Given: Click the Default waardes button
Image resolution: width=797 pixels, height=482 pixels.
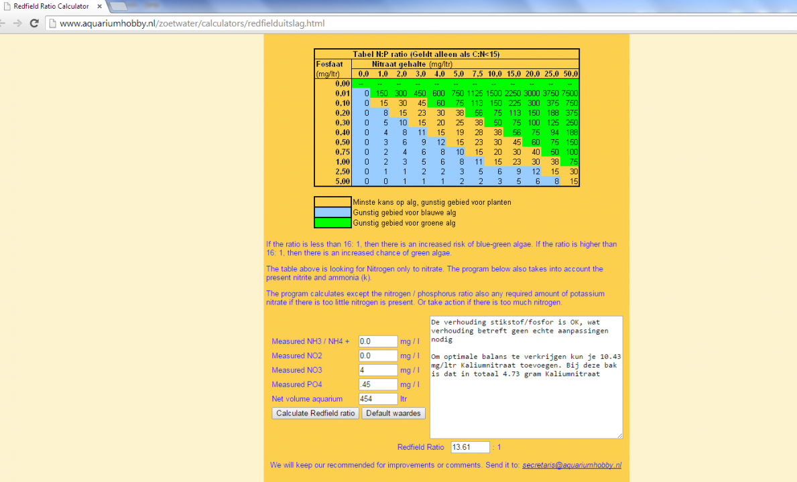Looking at the screenshot, I should [x=393, y=413].
